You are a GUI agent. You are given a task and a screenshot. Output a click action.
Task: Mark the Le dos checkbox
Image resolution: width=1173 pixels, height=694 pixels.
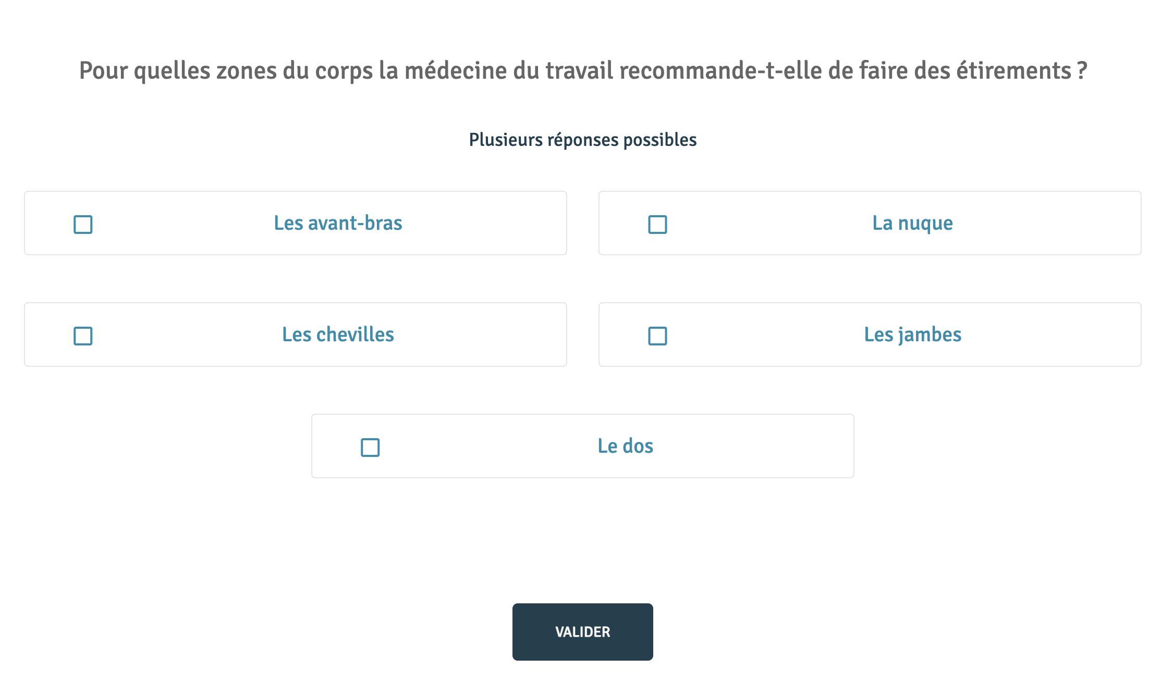(370, 448)
